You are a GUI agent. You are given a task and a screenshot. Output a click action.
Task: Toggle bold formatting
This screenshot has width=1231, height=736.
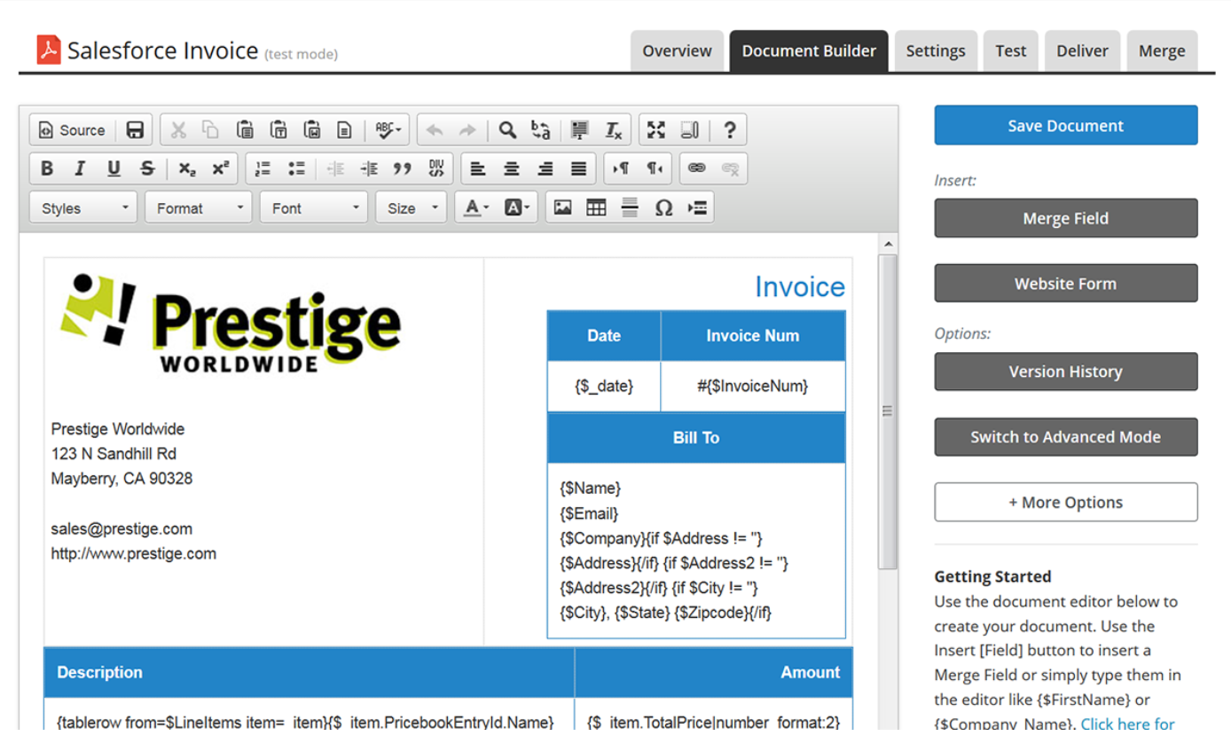pyautogui.click(x=47, y=168)
